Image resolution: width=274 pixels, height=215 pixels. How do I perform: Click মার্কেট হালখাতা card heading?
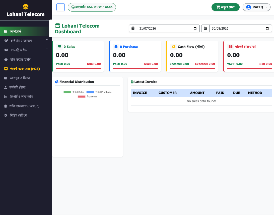point(245,47)
